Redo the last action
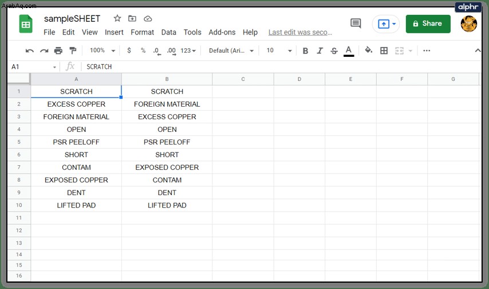 [44, 50]
